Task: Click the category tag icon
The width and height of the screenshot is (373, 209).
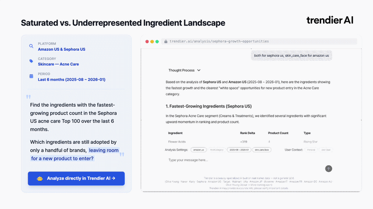Action: (31, 61)
